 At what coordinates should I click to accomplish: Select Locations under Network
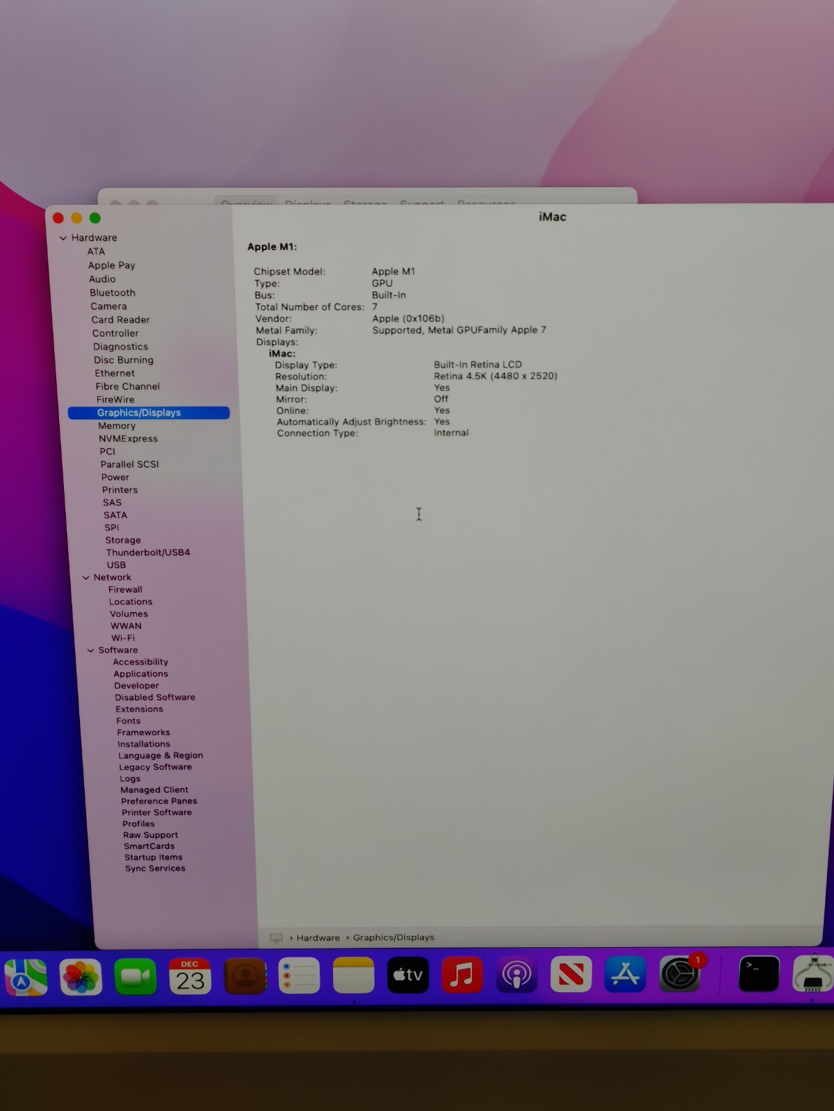(x=131, y=602)
